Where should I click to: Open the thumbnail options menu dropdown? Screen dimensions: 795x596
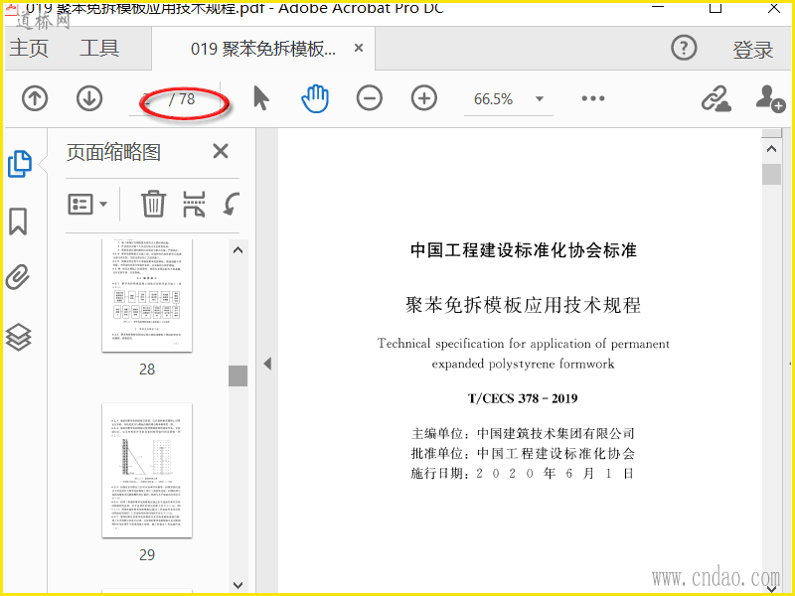pos(87,205)
